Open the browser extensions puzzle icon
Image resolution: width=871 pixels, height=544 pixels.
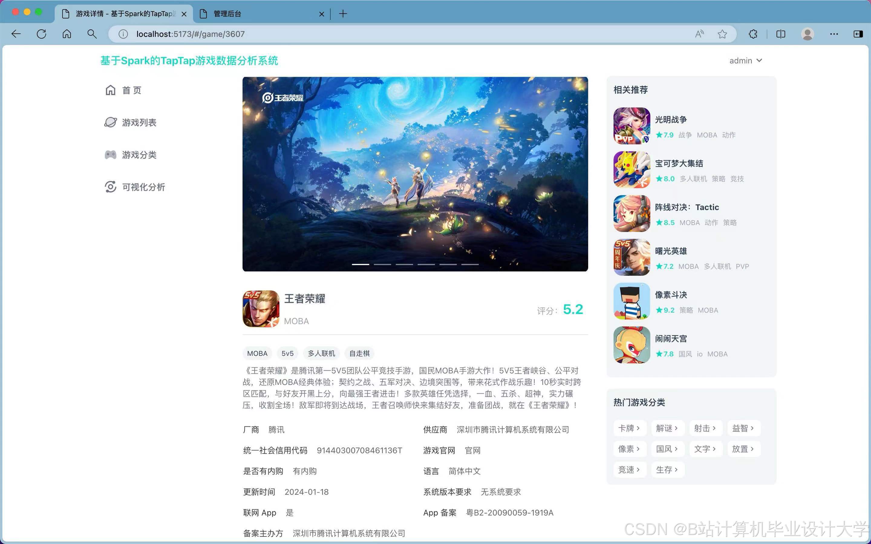[x=753, y=34]
